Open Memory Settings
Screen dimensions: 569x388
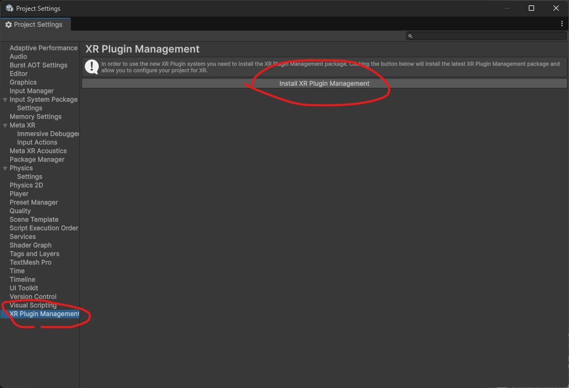click(x=35, y=117)
